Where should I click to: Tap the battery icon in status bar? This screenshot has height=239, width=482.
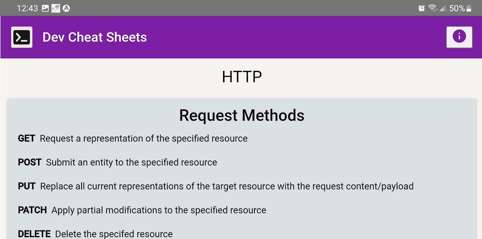click(x=469, y=8)
